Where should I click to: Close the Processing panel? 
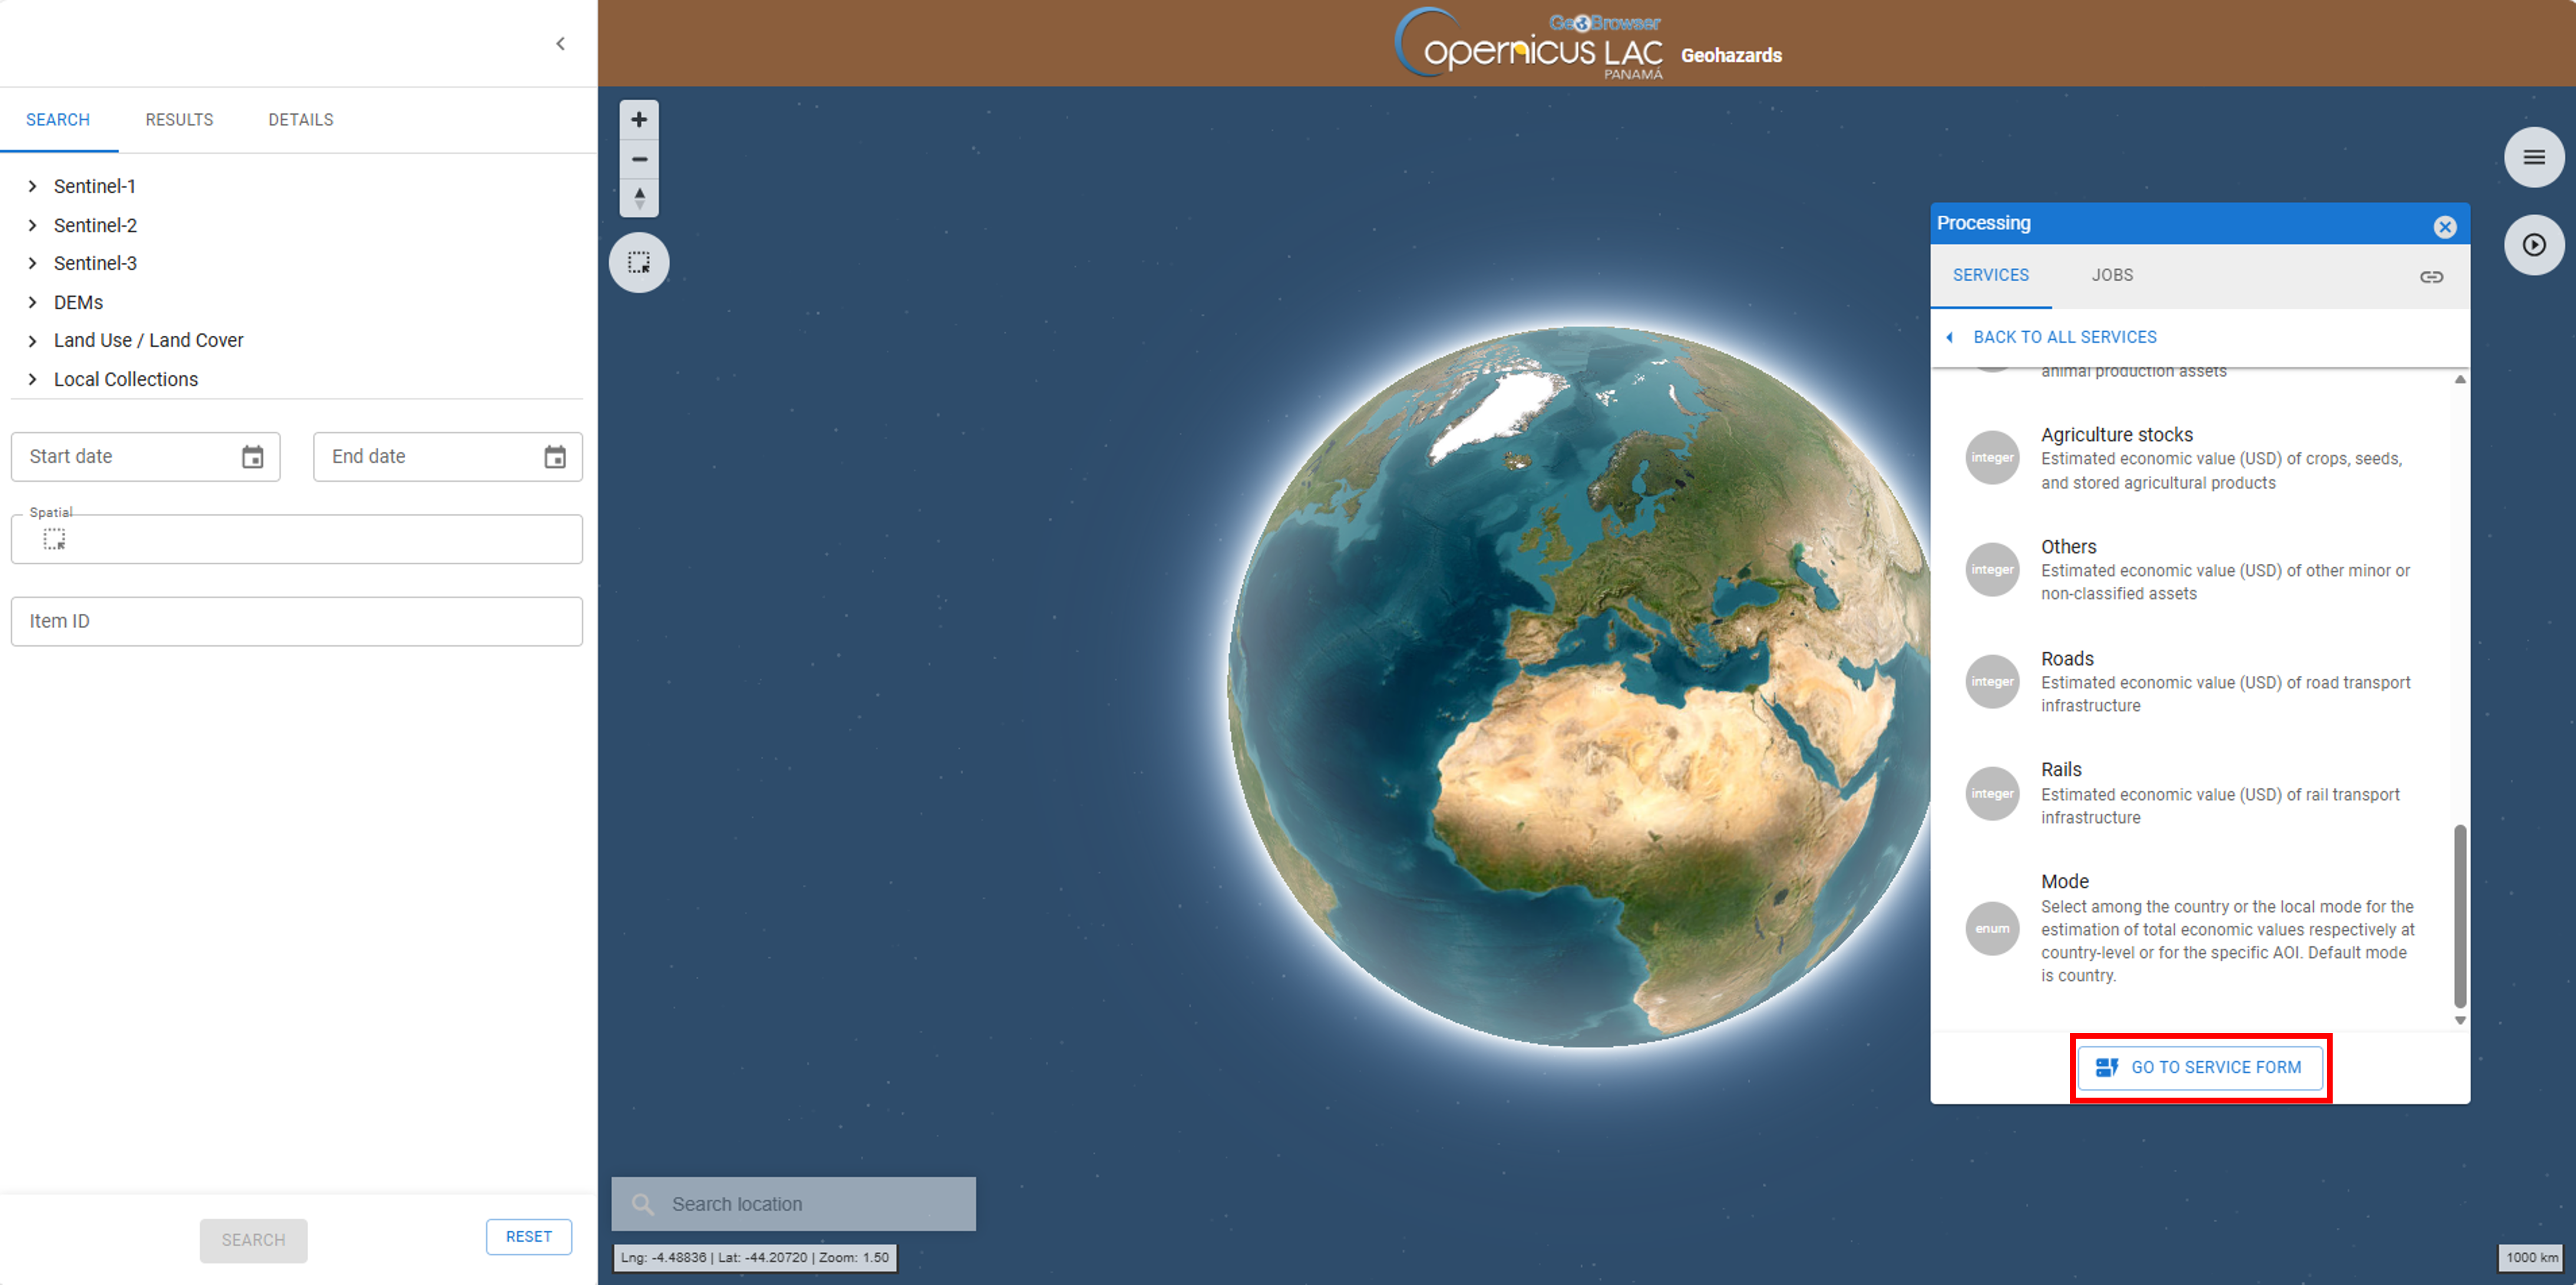tap(2444, 227)
